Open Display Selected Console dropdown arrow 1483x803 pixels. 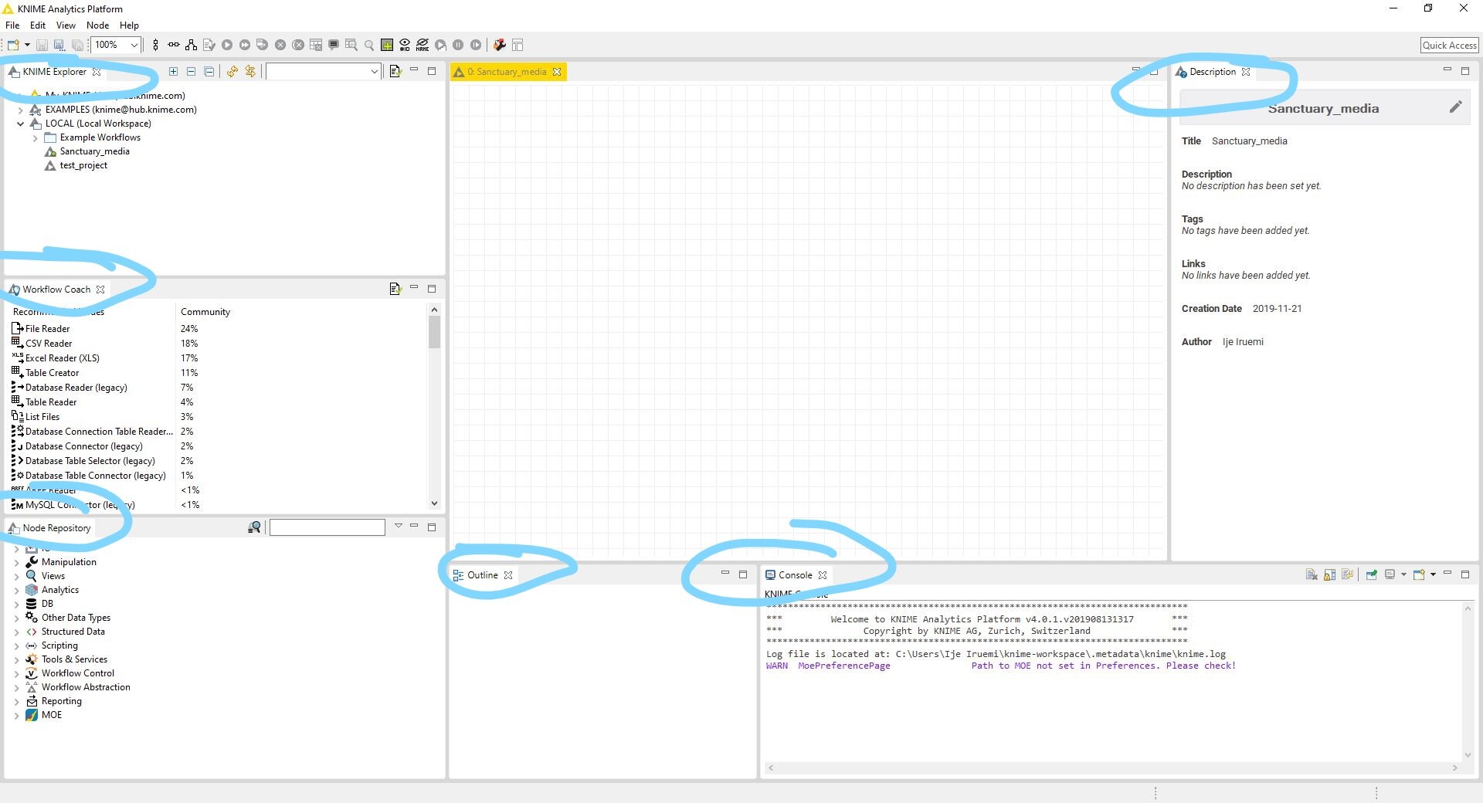1403,574
